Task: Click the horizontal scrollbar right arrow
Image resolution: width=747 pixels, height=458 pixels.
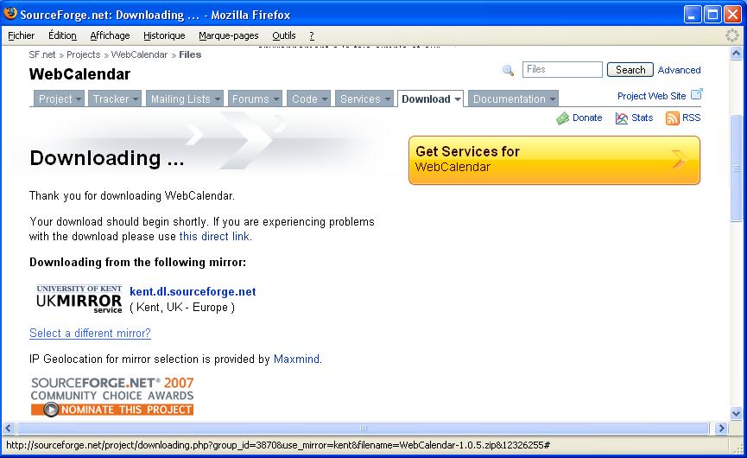Action: point(721,428)
